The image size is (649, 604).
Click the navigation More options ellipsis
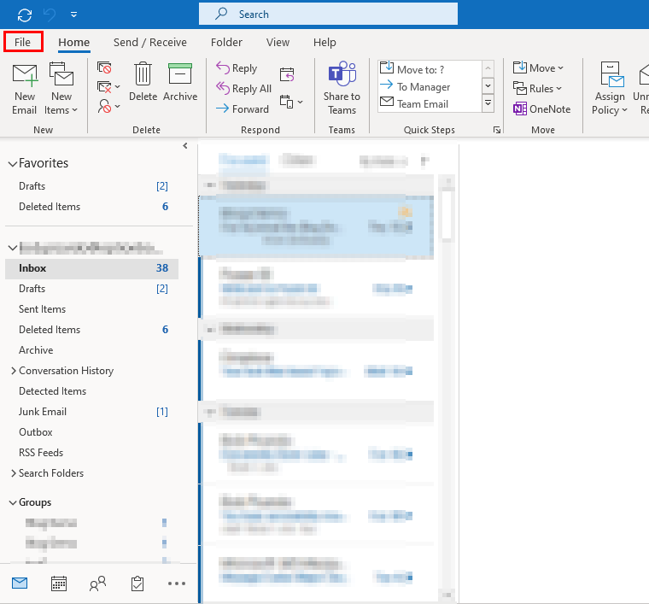[176, 583]
